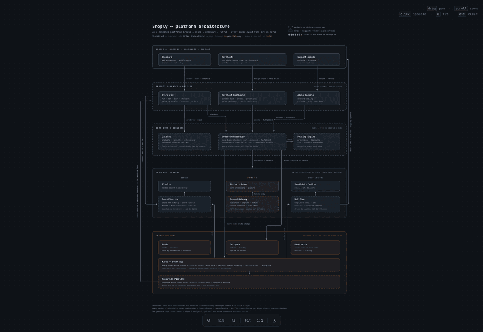Isolate the Merchants node
The height and width of the screenshot is (332, 483).
252,60
